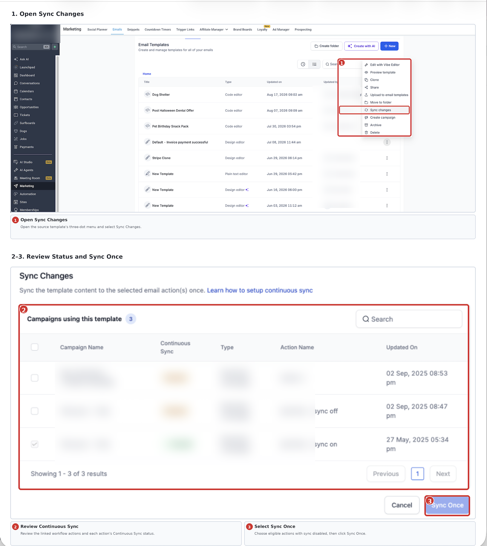Click the Sync Once button
487x546 pixels.
pos(447,505)
